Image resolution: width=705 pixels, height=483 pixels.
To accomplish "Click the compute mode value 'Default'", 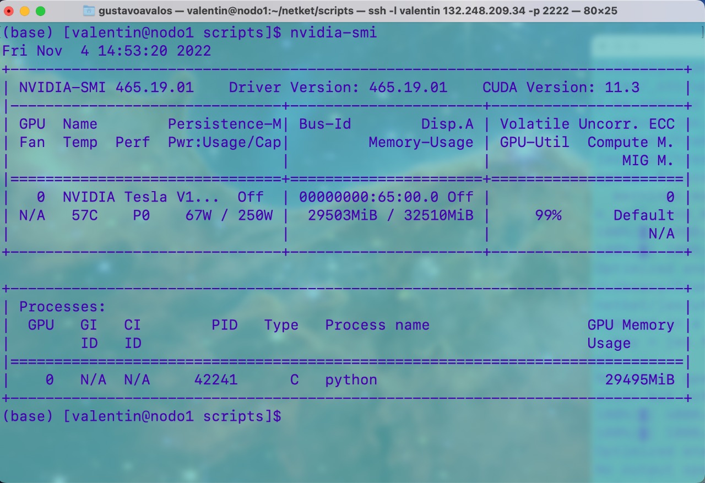I will 644,215.
